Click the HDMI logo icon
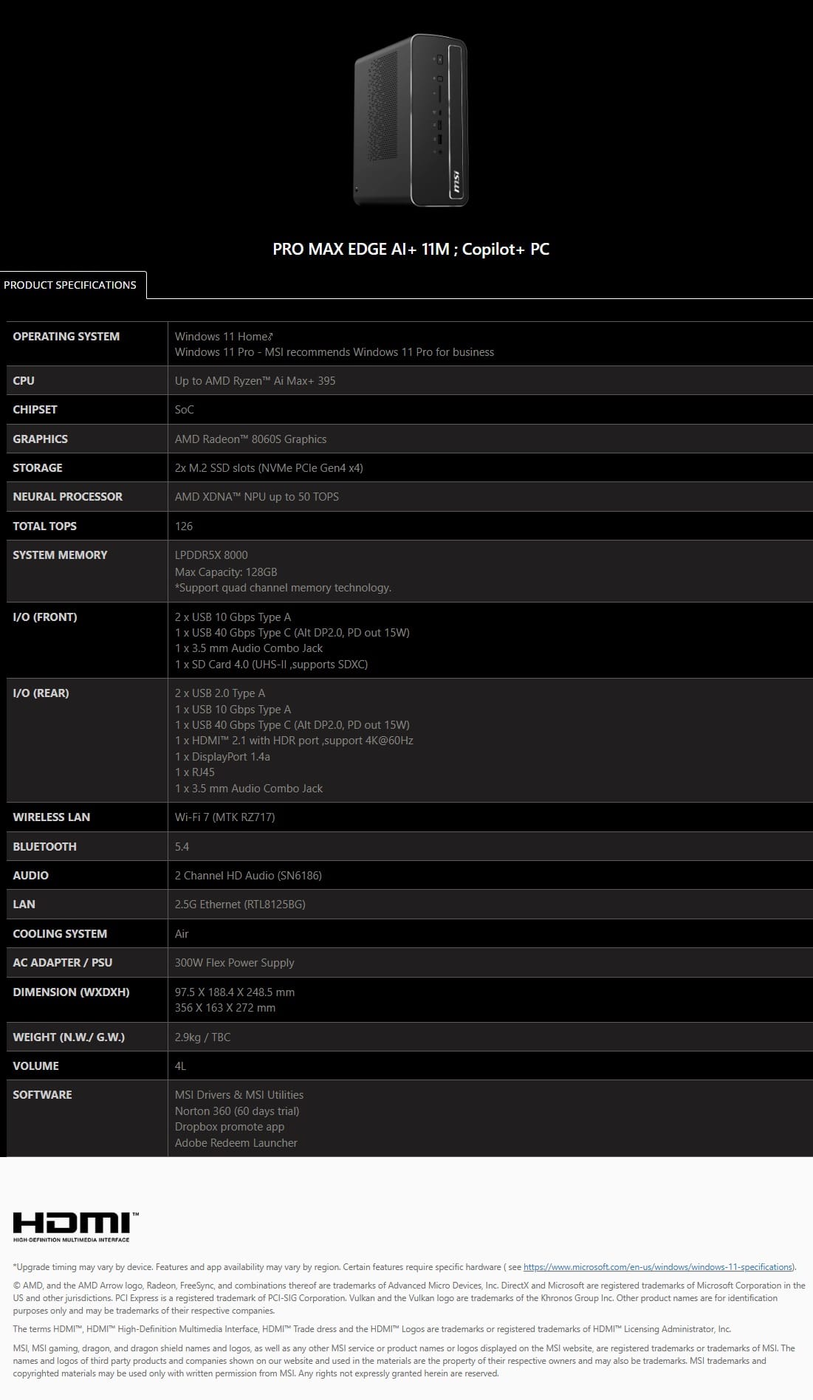This screenshot has height=1400, width=813. point(76,1226)
